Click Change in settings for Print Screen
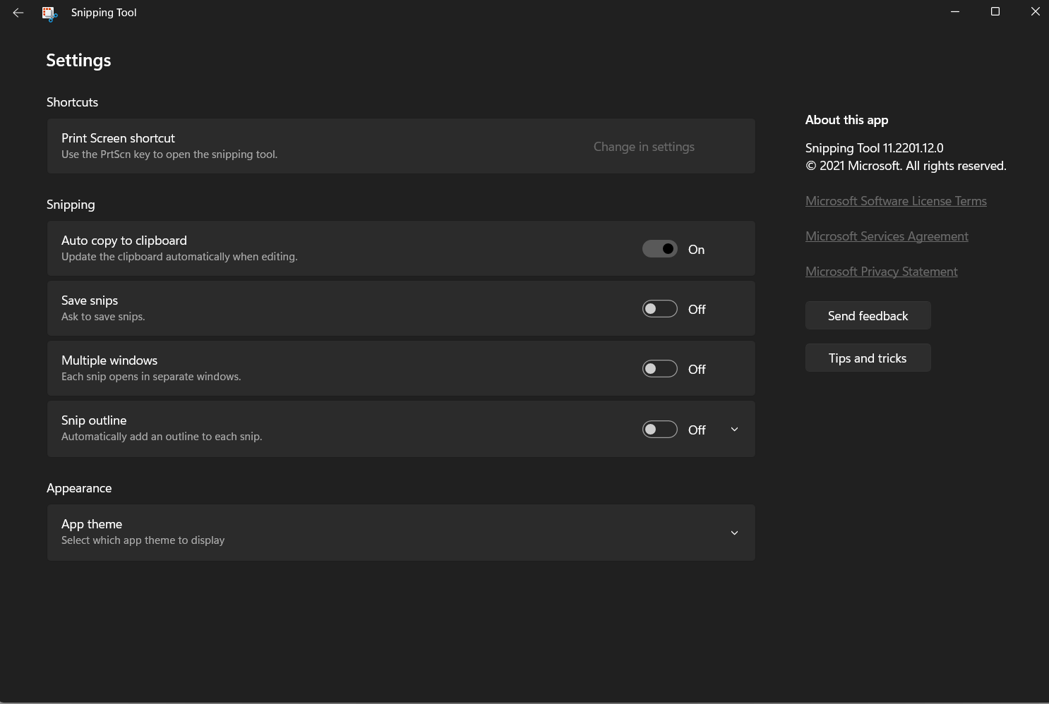Screen dimensions: 1049x704 (x=644, y=147)
